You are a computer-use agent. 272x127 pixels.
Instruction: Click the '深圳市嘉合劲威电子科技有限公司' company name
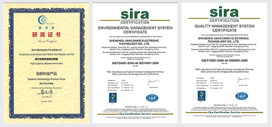point(47,50)
